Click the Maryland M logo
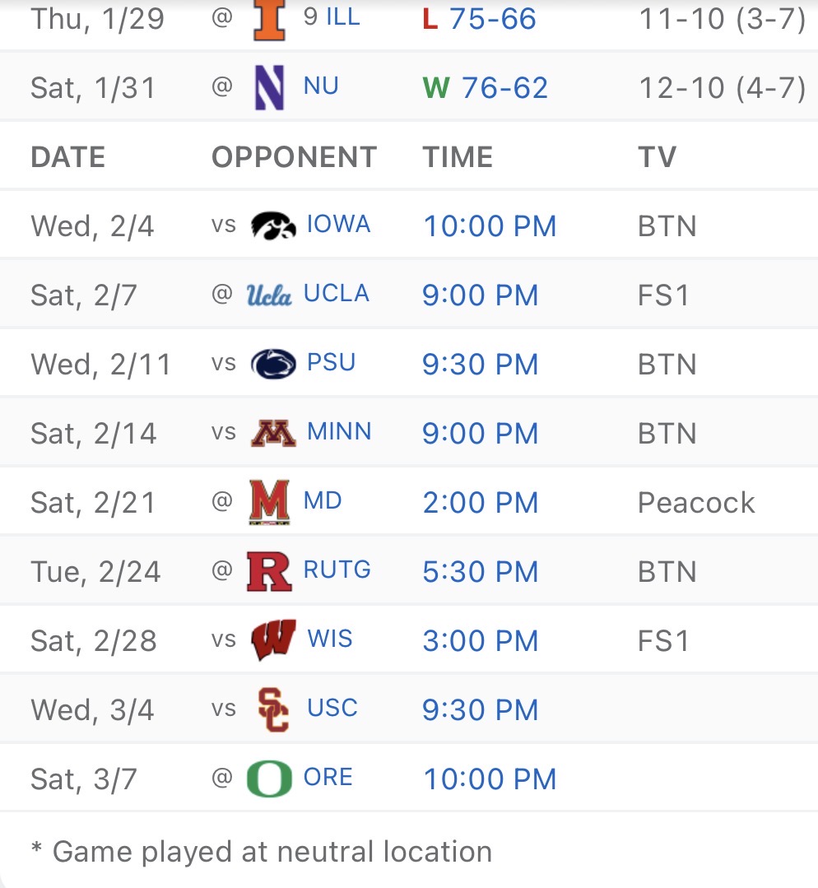The height and width of the screenshot is (888, 818). pyautogui.click(x=269, y=502)
